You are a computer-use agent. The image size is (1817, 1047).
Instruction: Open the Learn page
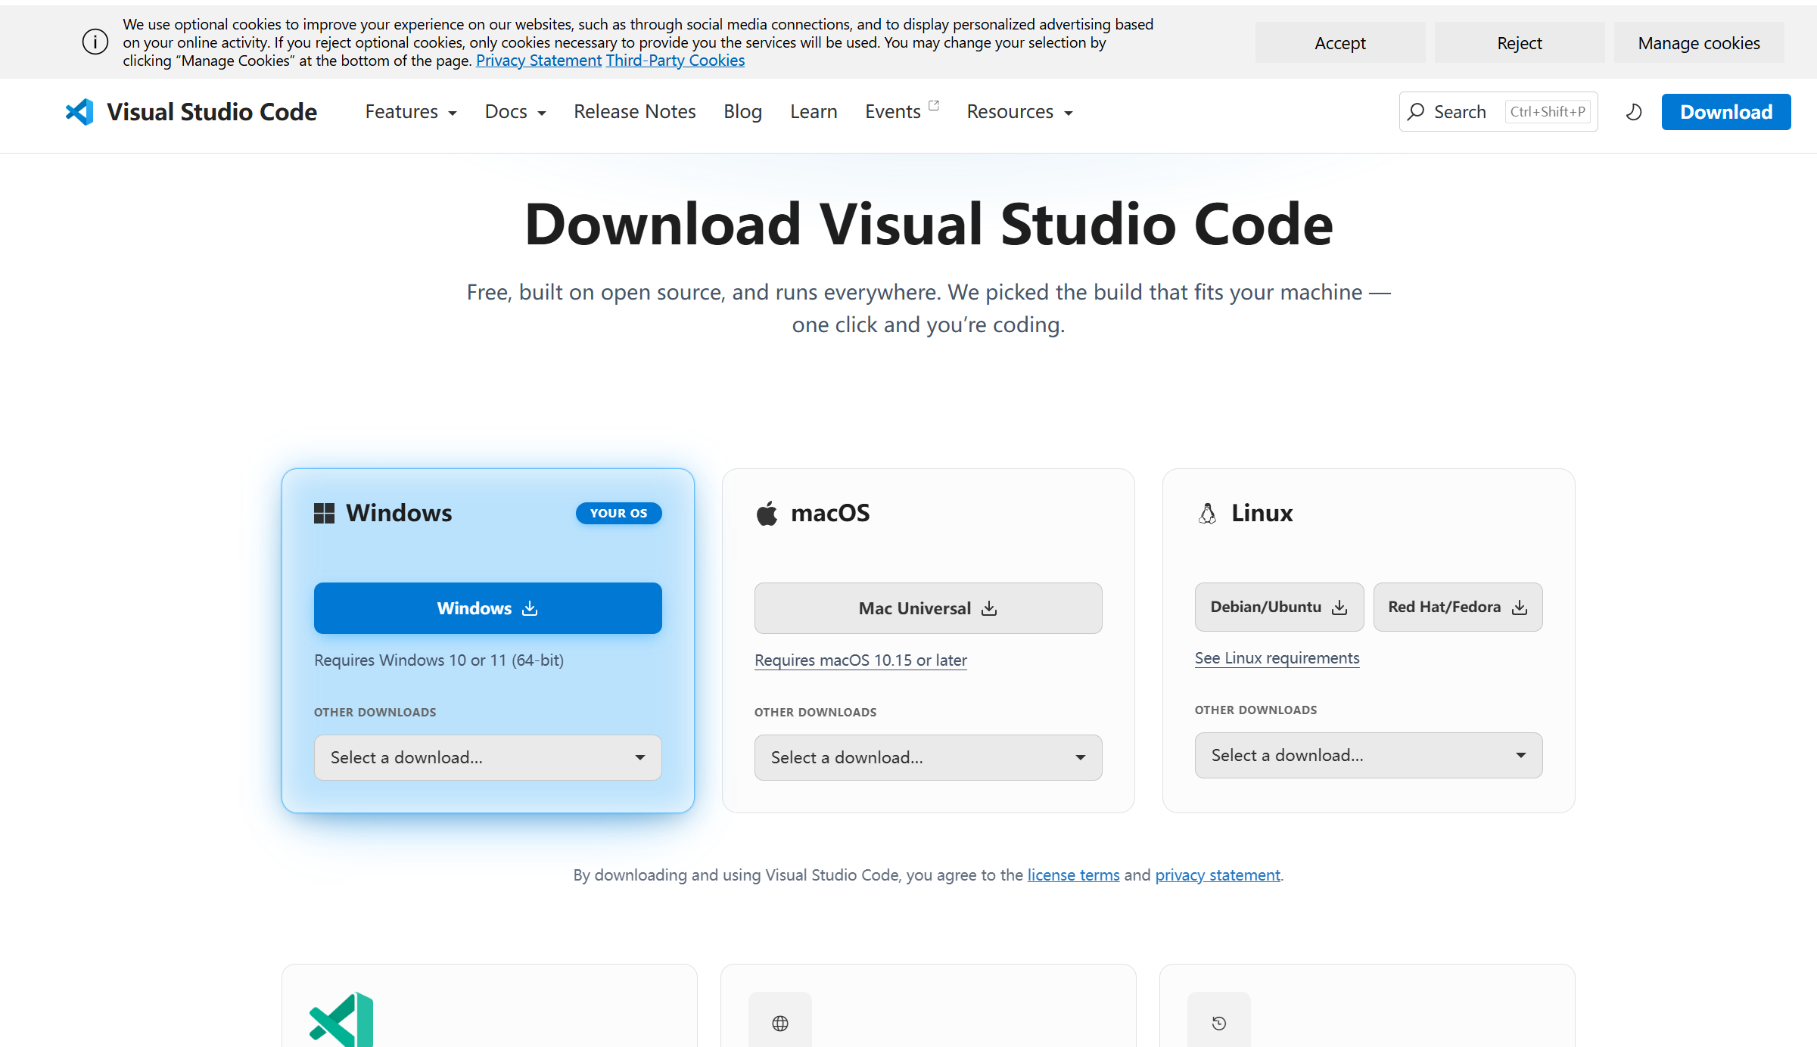[814, 112]
